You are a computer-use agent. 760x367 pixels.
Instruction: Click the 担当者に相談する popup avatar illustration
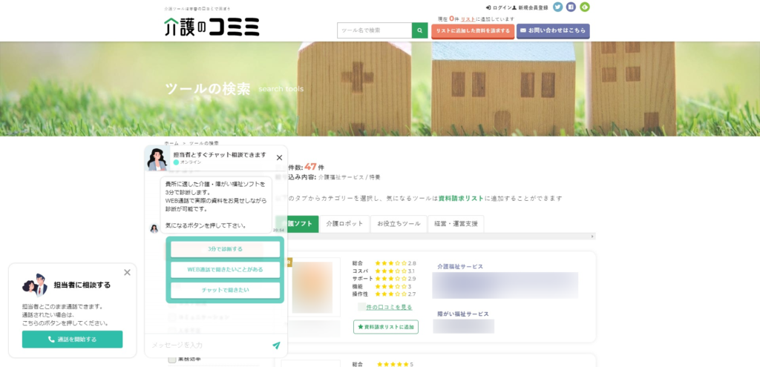pyautogui.click(x=35, y=285)
